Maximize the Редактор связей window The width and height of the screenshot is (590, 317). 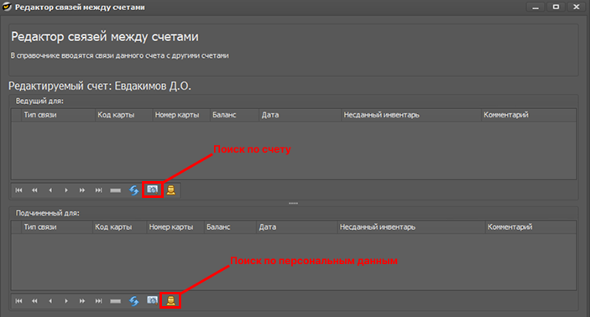pyautogui.click(x=556, y=8)
